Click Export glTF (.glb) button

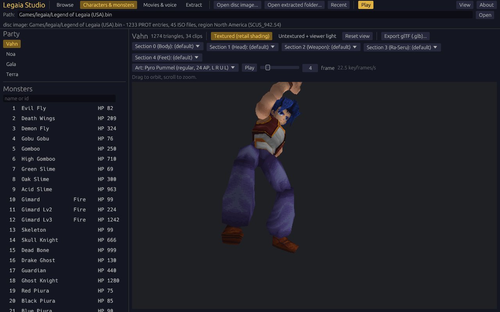tap(405, 36)
